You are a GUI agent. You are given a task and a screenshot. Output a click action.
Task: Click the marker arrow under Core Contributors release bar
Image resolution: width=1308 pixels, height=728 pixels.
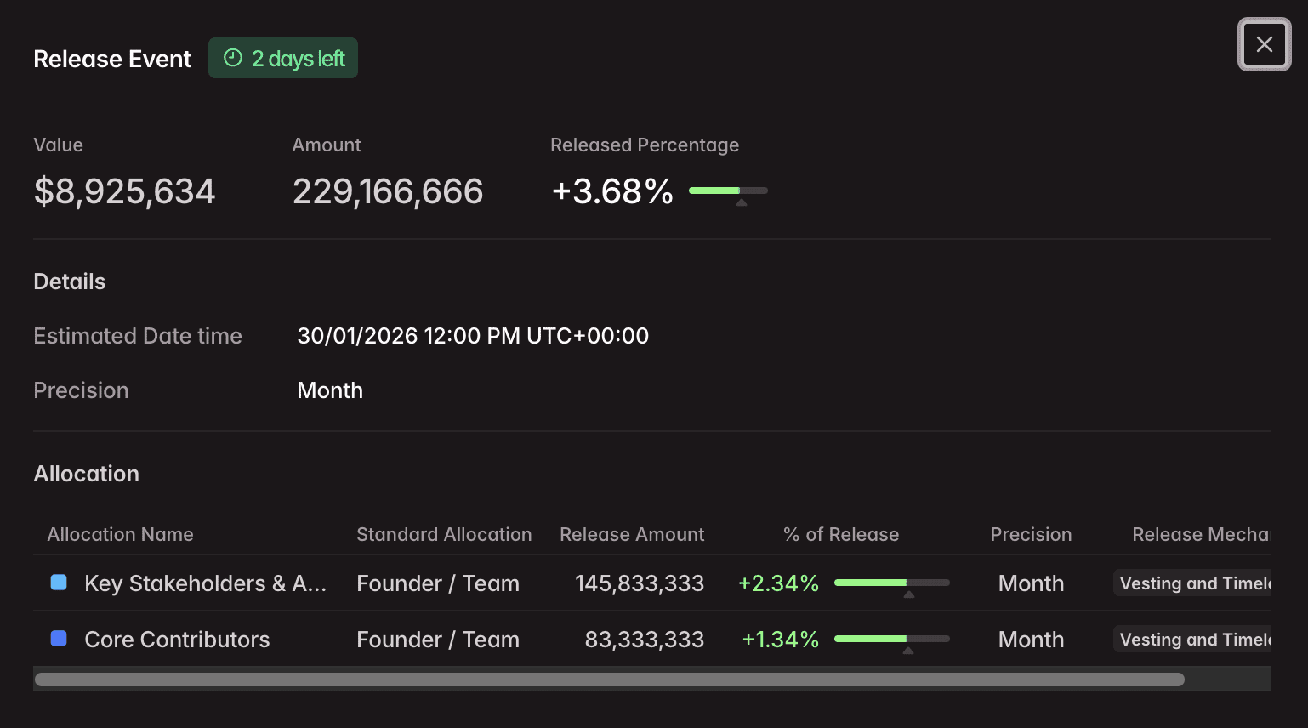(x=908, y=651)
